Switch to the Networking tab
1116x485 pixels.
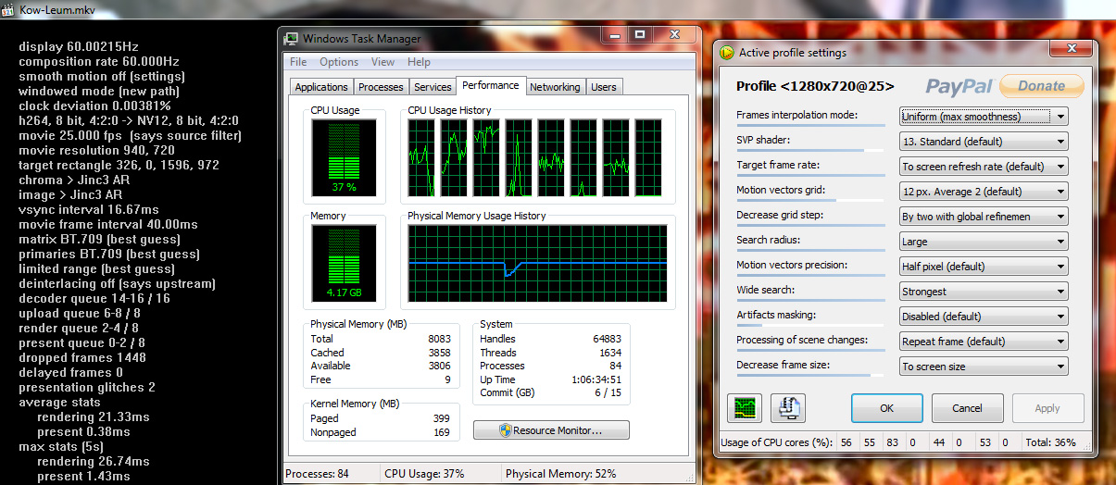coord(555,87)
